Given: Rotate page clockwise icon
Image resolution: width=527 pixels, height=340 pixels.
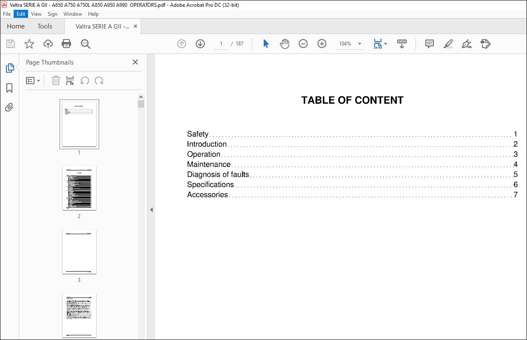Looking at the screenshot, I should (99, 80).
